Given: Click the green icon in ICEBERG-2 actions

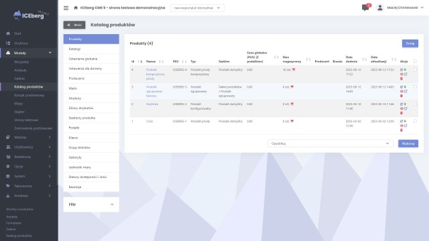Looking at the screenshot, I should (405, 104).
